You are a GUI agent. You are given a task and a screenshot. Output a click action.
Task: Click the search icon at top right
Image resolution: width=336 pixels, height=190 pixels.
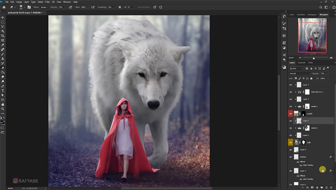tap(321, 7)
